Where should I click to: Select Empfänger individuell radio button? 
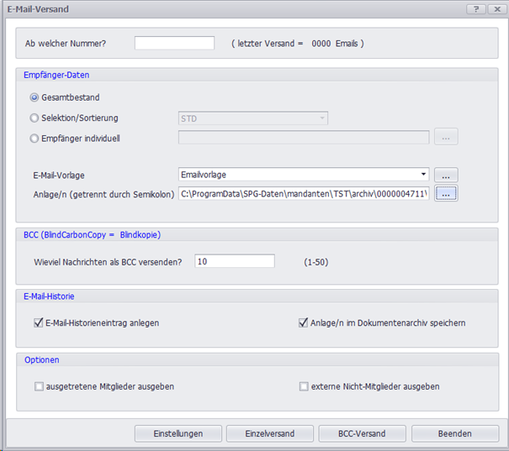pyautogui.click(x=34, y=138)
